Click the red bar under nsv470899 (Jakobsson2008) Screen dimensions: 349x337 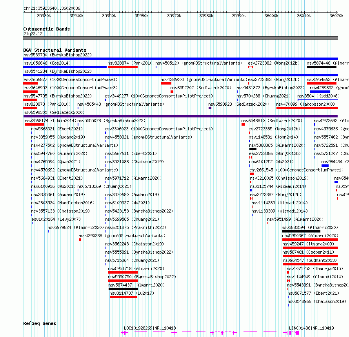tap(307, 108)
